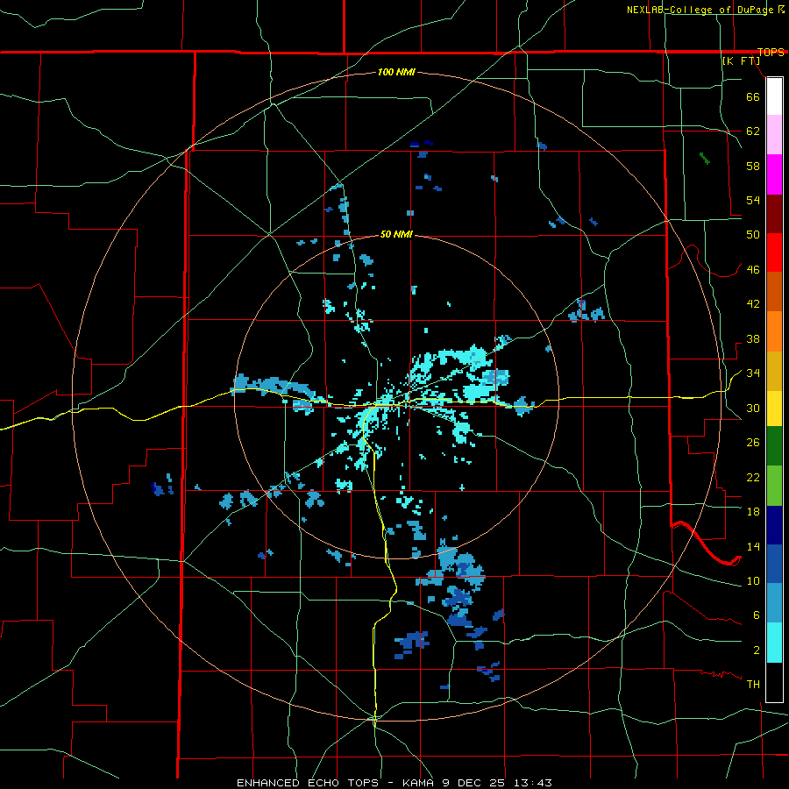Click the '34' legend value
Screen dimensions: 789x789
pos(753,373)
